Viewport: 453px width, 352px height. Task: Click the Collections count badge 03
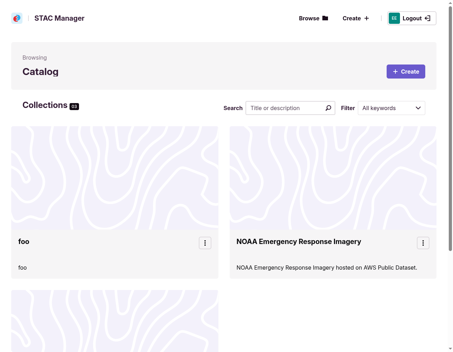(74, 107)
